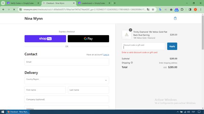Click the Company (optional) field

pyautogui.click(x=67, y=99)
